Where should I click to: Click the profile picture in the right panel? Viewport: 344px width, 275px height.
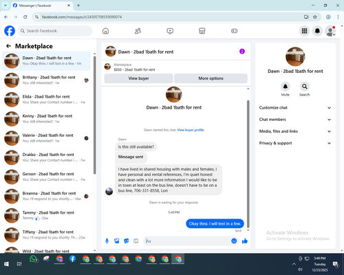(x=295, y=56)
